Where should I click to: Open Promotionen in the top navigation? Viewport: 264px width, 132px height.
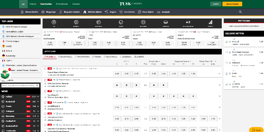click(x=62, y=4)
